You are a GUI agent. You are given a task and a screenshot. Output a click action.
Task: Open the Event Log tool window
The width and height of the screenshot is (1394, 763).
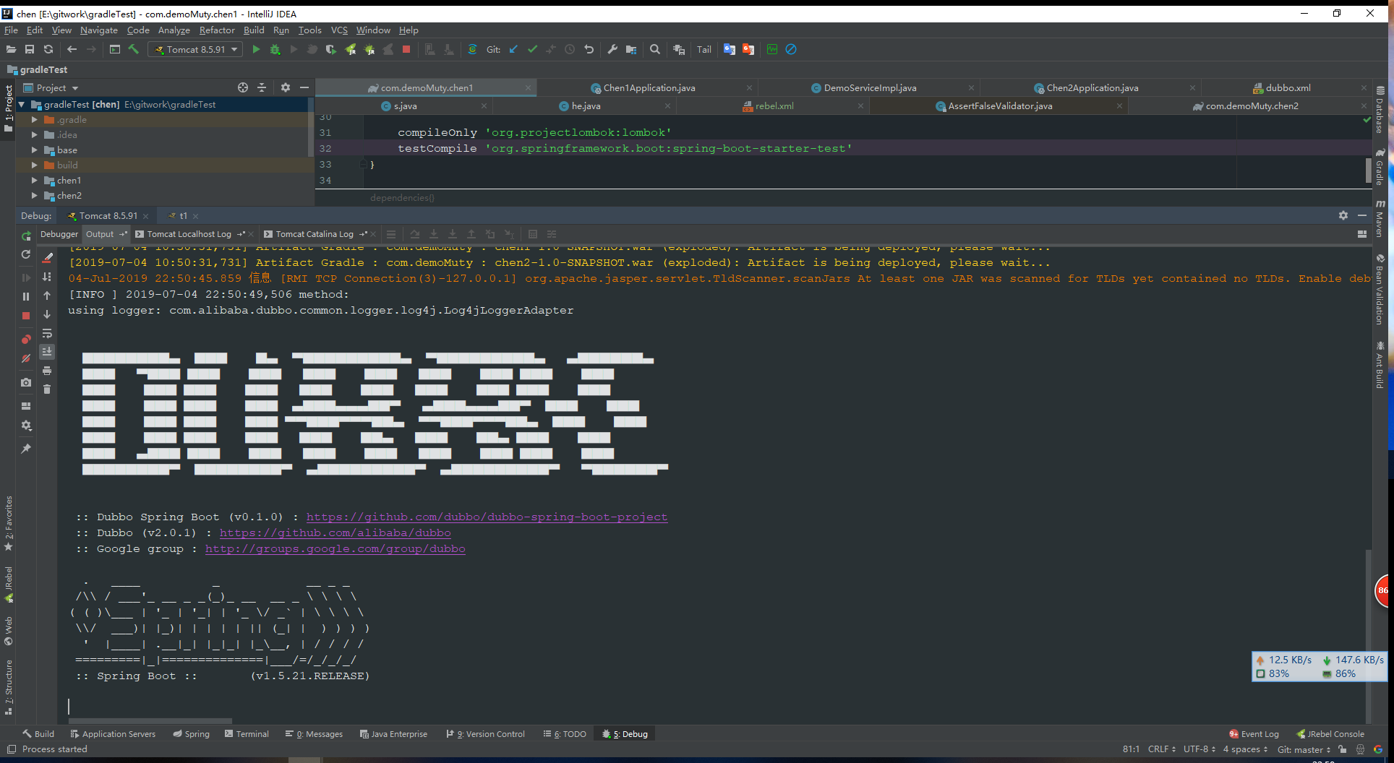pos(1254,734)
